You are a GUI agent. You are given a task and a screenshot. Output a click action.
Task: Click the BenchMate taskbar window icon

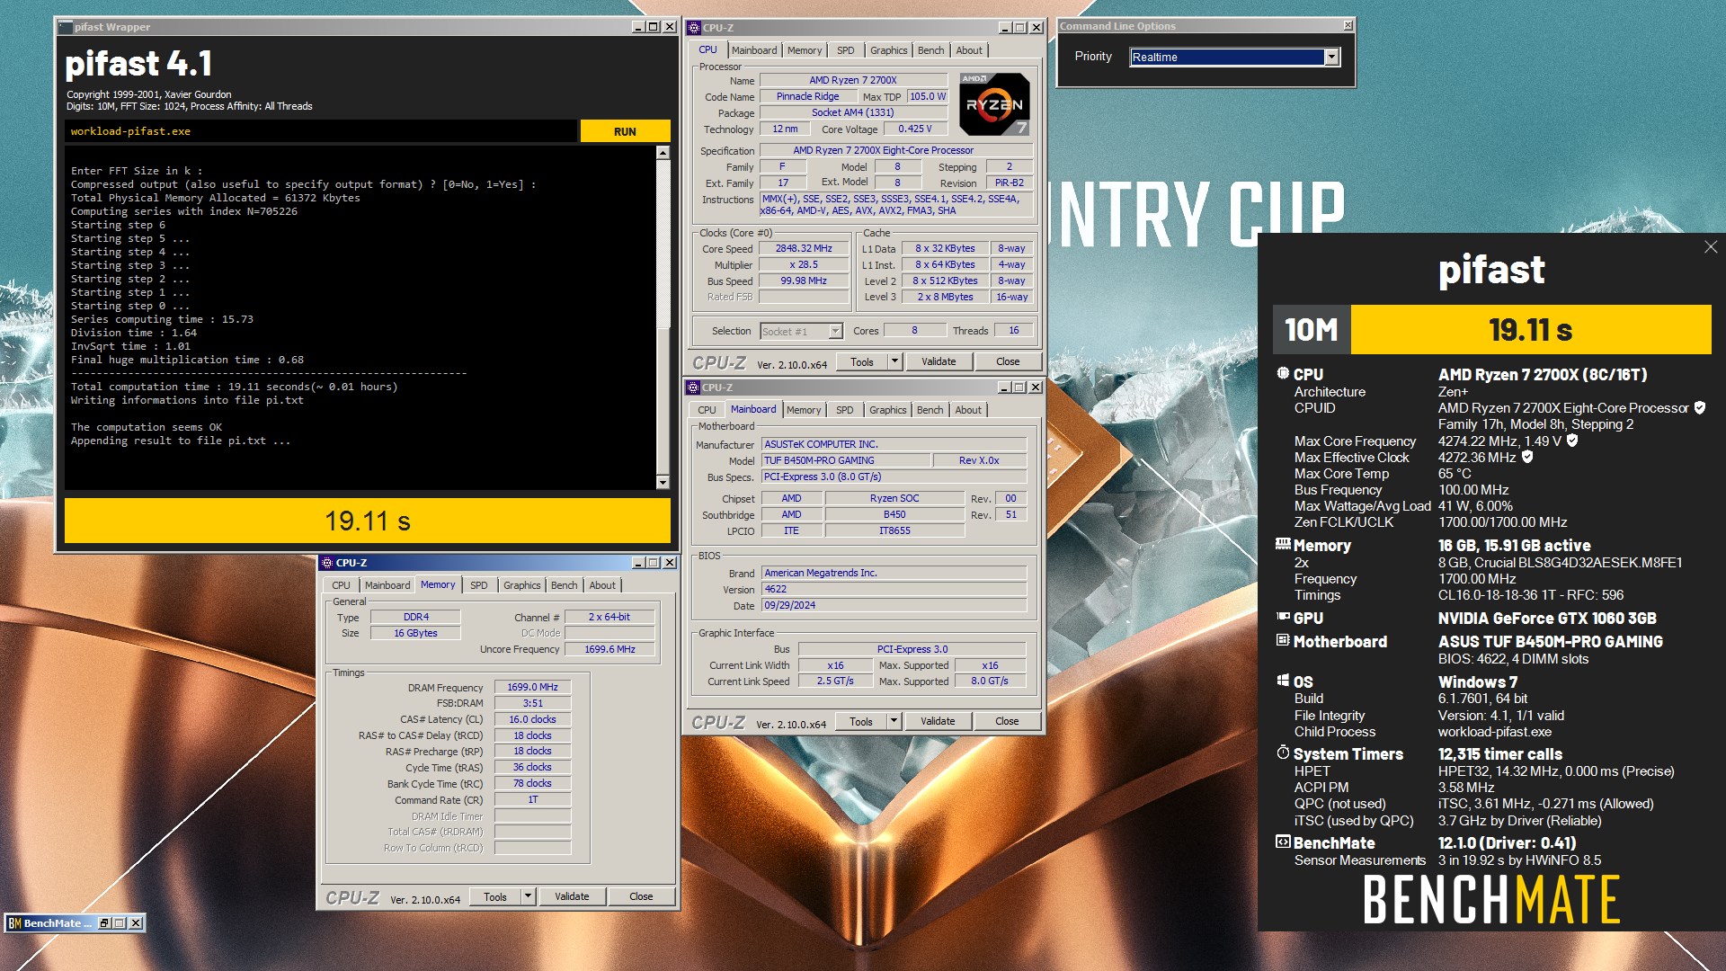point(14,923)
